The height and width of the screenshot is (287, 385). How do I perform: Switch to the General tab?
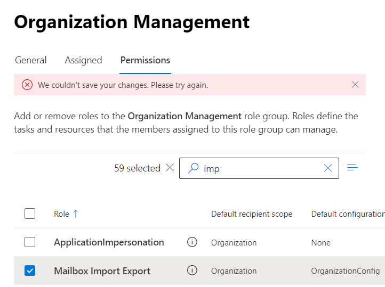pos(30,60)
